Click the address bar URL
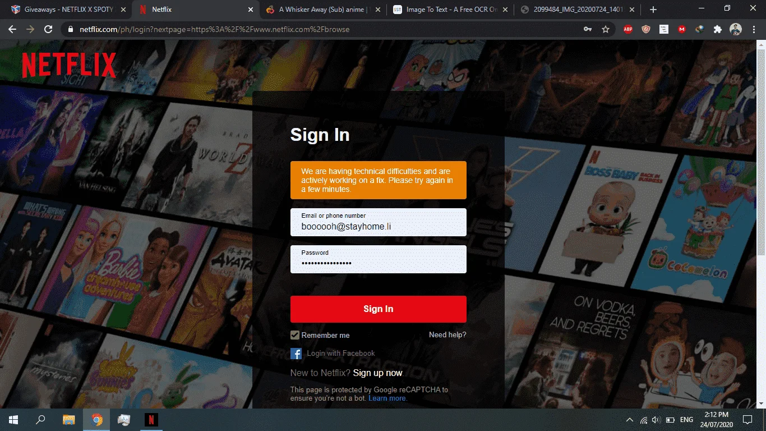Screen dimensions: 766x431 pyautogui.click(x=214, y=29)
